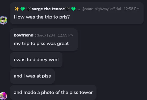
Task: Open the @lordx1234 handle
Action: (45, 35)
